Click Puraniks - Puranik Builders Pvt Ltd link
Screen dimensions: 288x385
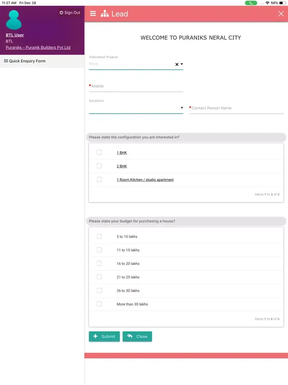tap(38, 47)
